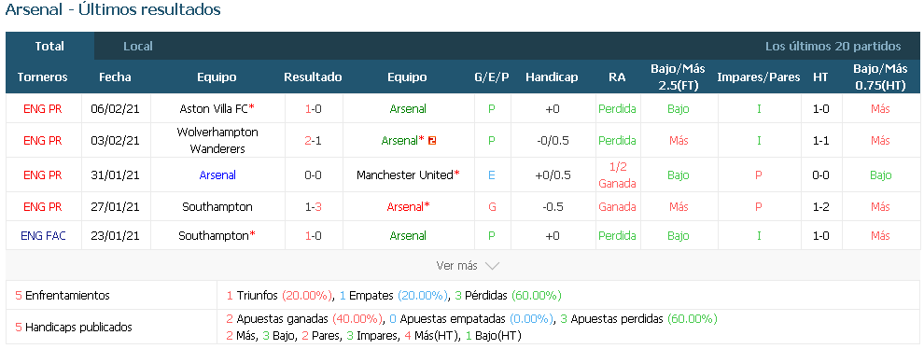Click the Impares/Pares column header
Image resolution: width=924 pixels, height=349 pixels.
(x=759, y=77)
